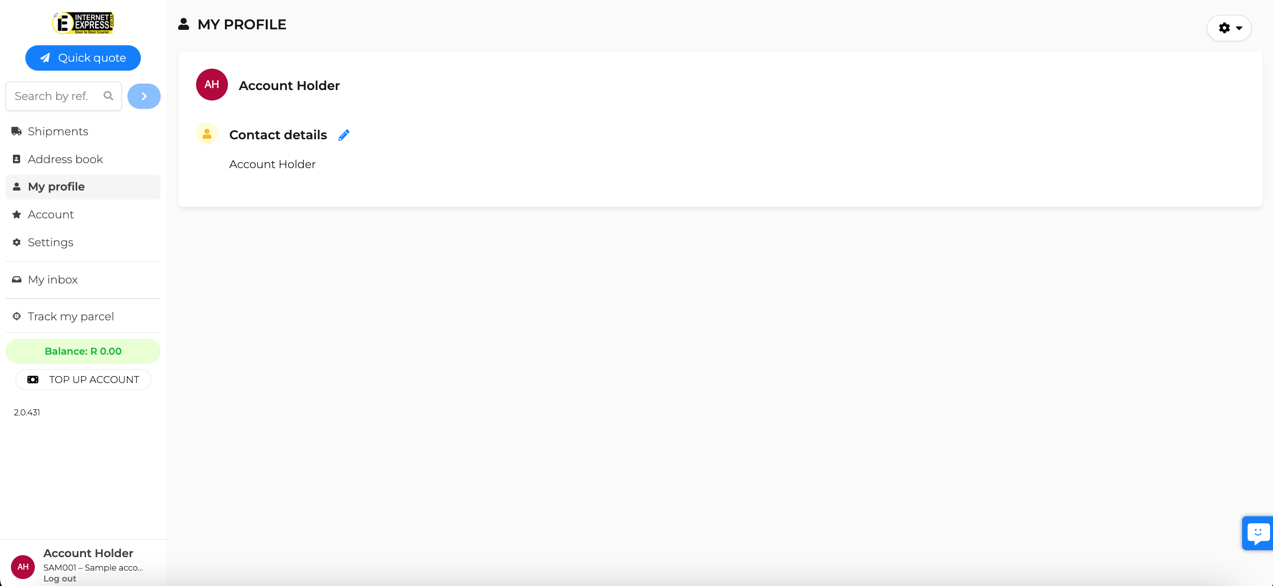Click the search magnifier icon
Viewport: 1273px width, 586px height.
(108, 96)
